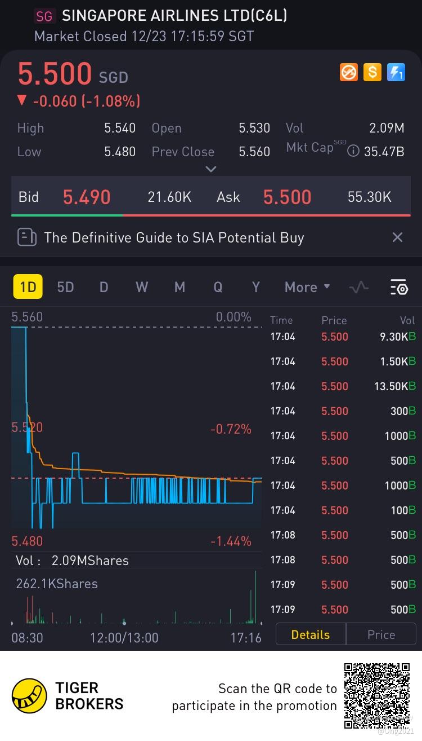Viewport: 422px width, 741px height.
Task: Tap the volume bar chart
Action: click(x=137, y=598)
